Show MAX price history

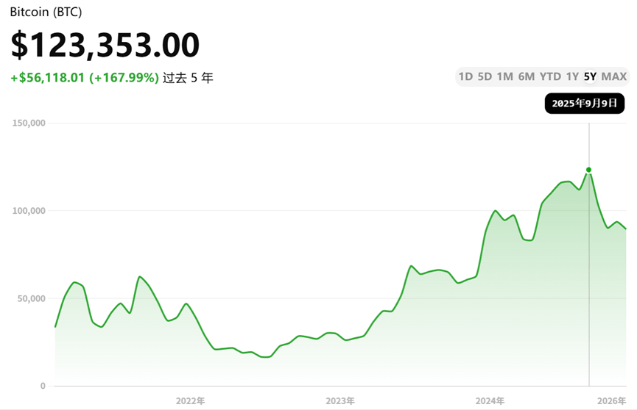[613, 76]
